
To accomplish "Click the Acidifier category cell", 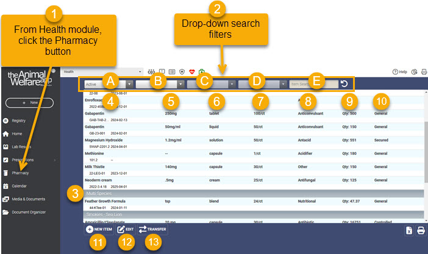I will click(305, 153).
